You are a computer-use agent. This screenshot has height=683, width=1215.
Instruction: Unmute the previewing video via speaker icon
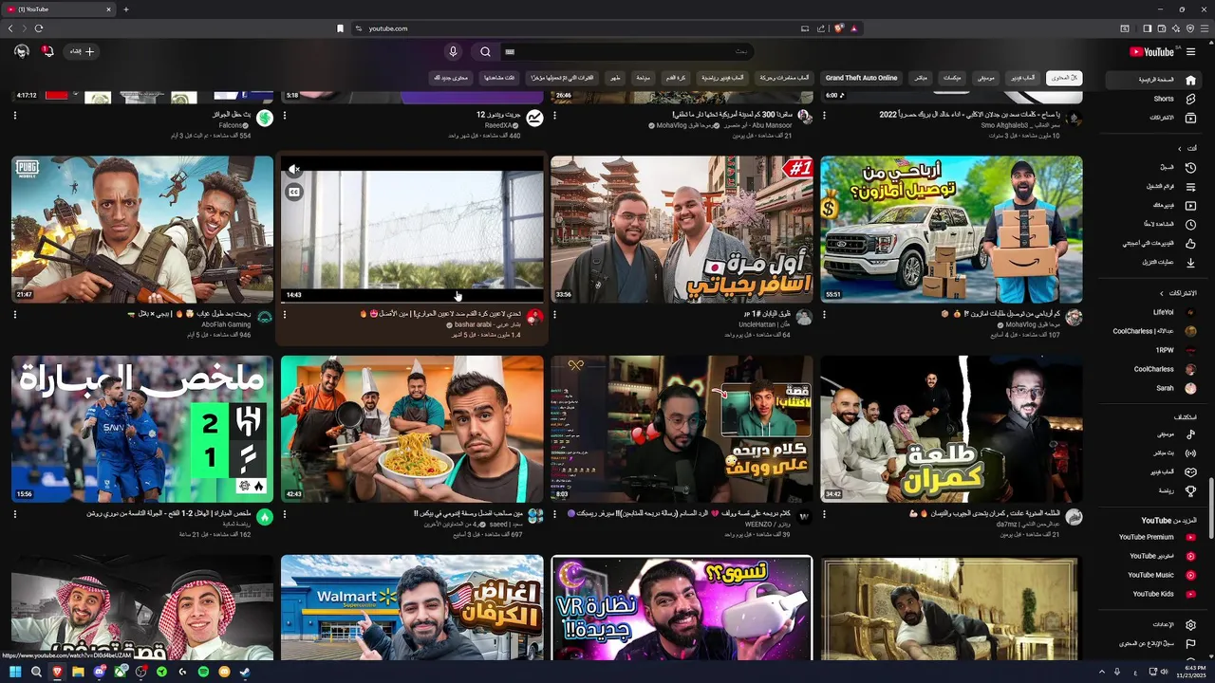(294, 170)
